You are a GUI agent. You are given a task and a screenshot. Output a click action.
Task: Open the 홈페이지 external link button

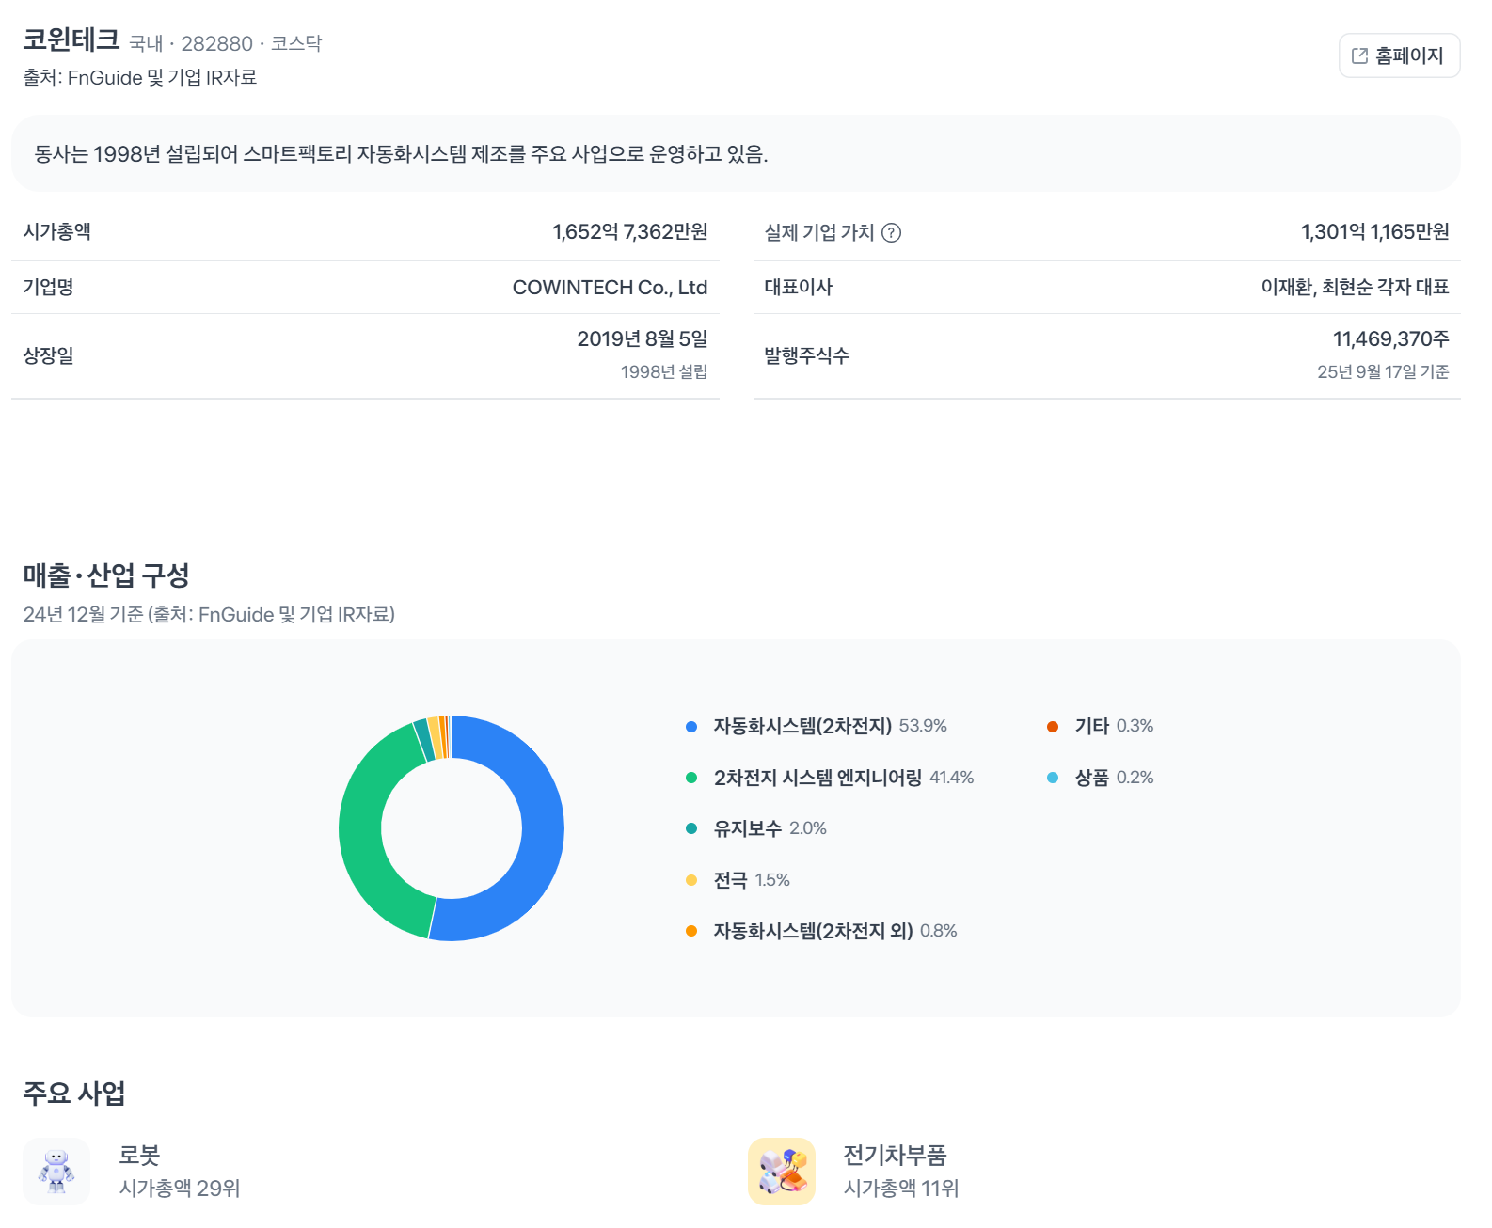[x=1399, y=55]
